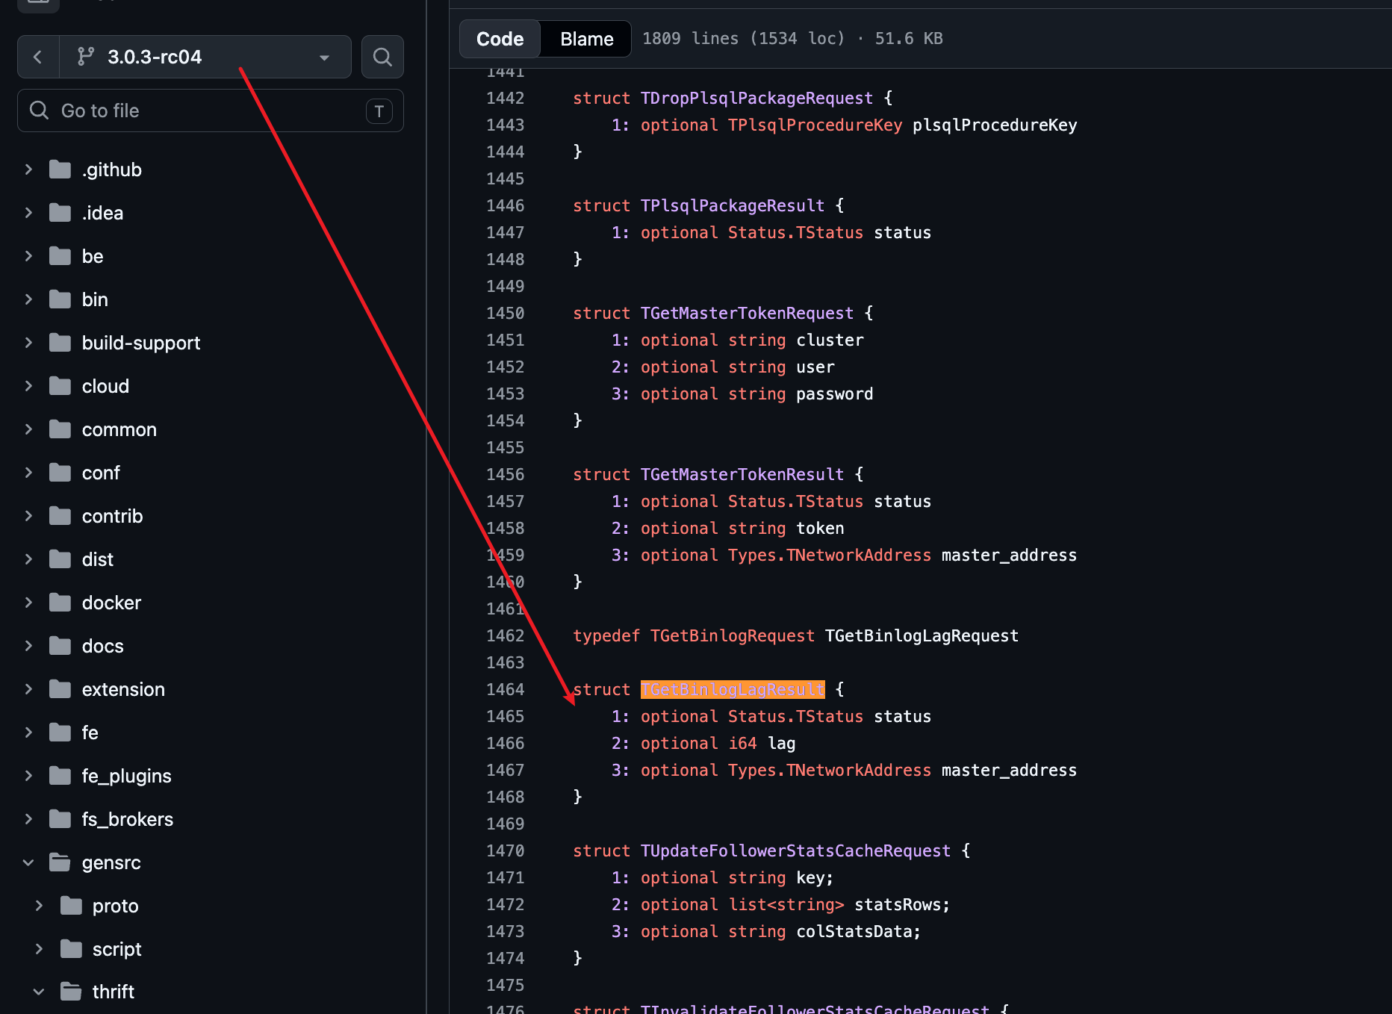Click the back arrow next to branch name
The image size is (1392, 1014).
point(38,57)
